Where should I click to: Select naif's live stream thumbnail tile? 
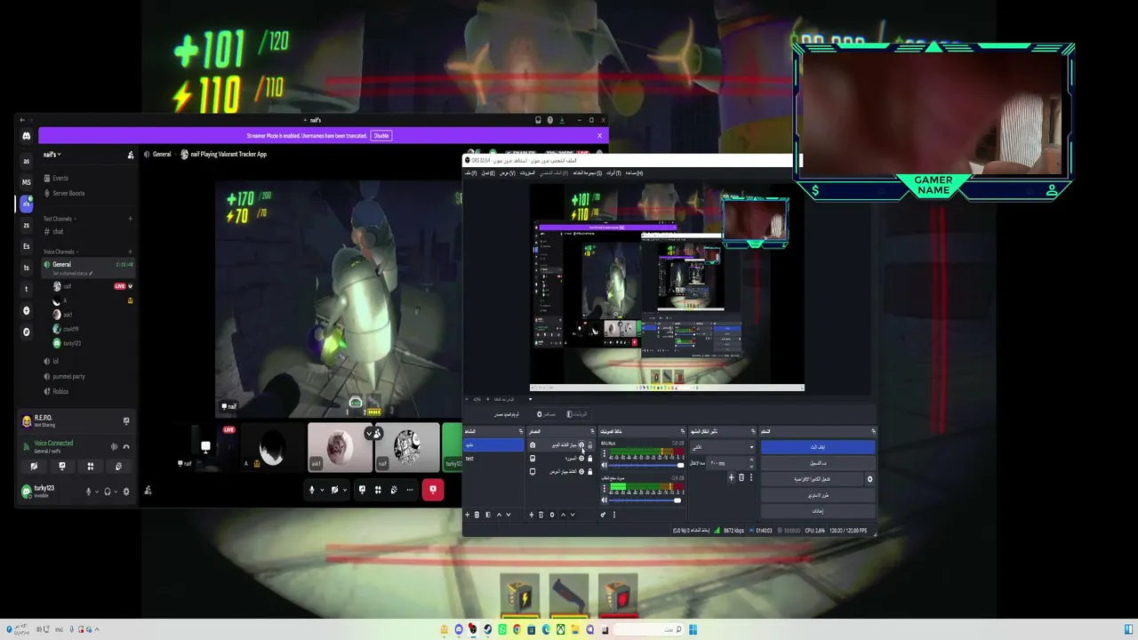(x=205, y=447)
